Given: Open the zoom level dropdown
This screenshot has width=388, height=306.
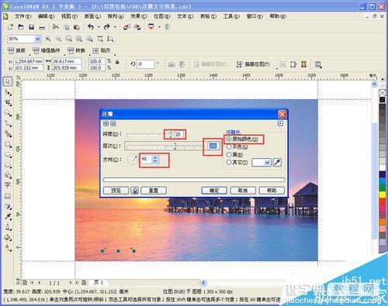Looking at the screenshot, I should pos(38,39).
